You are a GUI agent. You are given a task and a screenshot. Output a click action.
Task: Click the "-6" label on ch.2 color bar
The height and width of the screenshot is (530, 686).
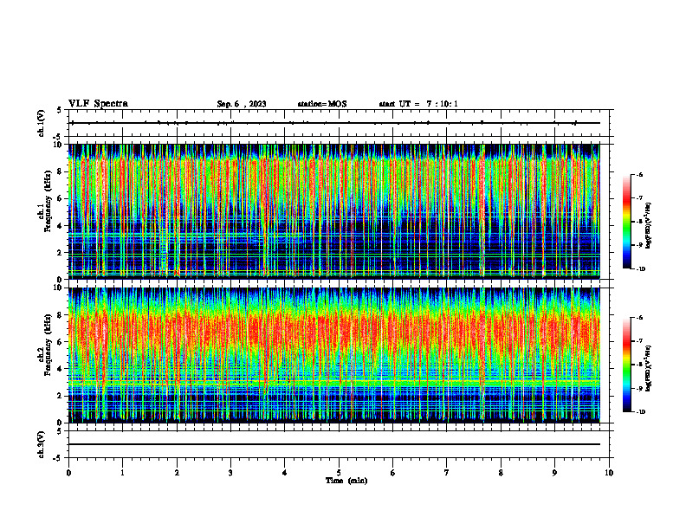[x=639, y=318]
